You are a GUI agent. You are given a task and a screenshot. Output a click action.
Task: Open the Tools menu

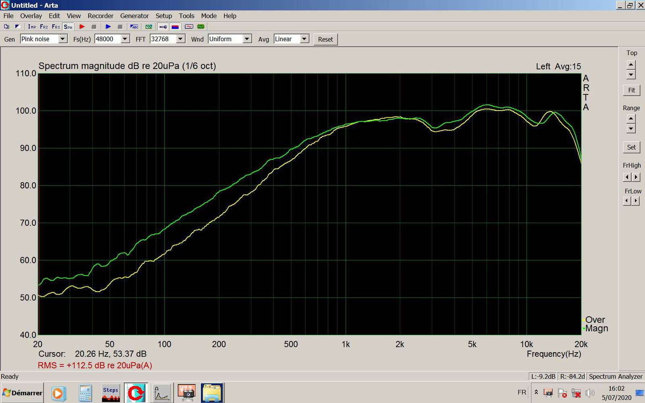click(187, 16)
